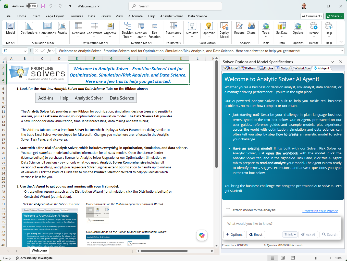This screenshot has height=261, width=347.
Task: Click the Decision Table icon
Action: pyautogui.click(x=141, y=30)
